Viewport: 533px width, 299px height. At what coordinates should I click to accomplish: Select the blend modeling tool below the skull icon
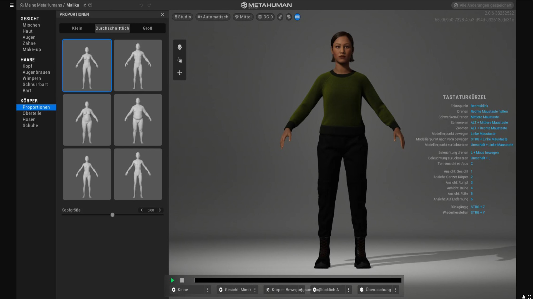tap(180, 60)
